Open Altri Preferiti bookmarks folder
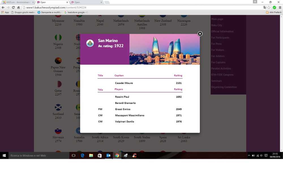The height and width of the screenshot is (171, 283). (x=274, y=12)
